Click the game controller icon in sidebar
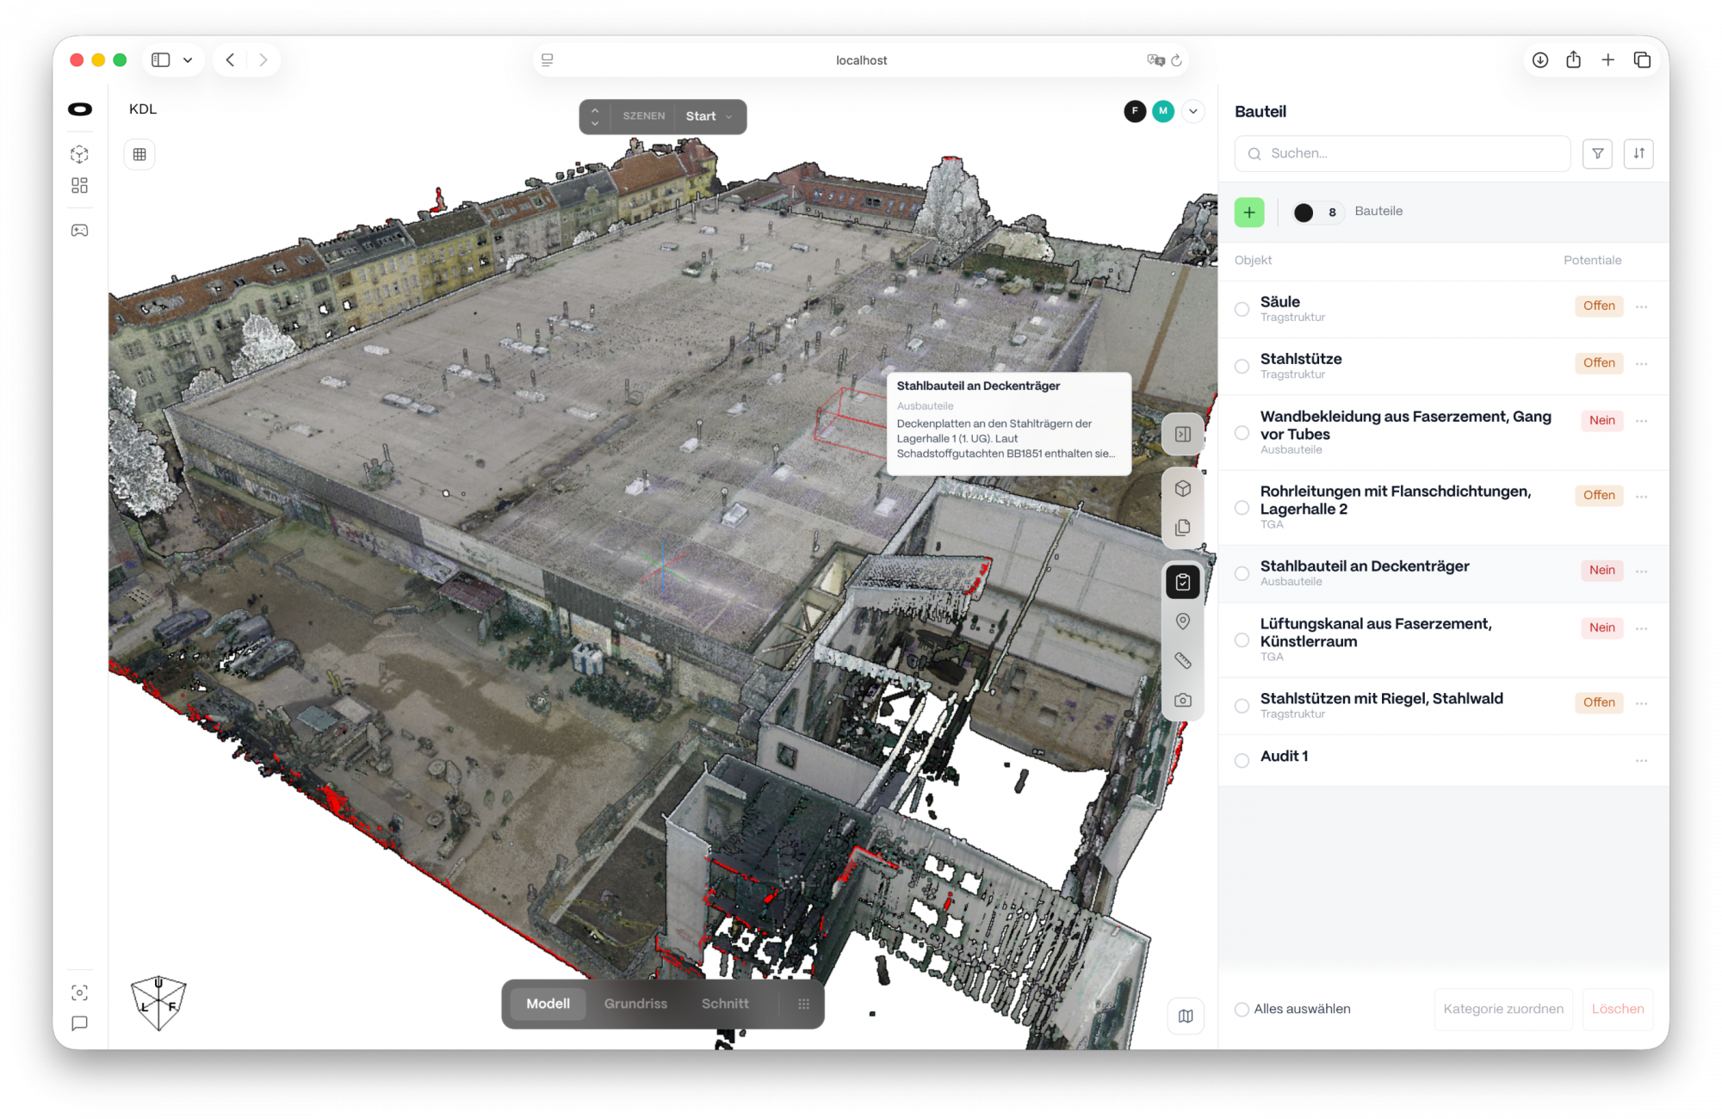Viewport: 1722px width, 1119px height. pos(79,230)
